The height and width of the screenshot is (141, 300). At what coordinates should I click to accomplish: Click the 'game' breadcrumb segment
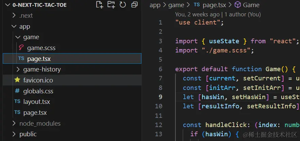(176, 5)
